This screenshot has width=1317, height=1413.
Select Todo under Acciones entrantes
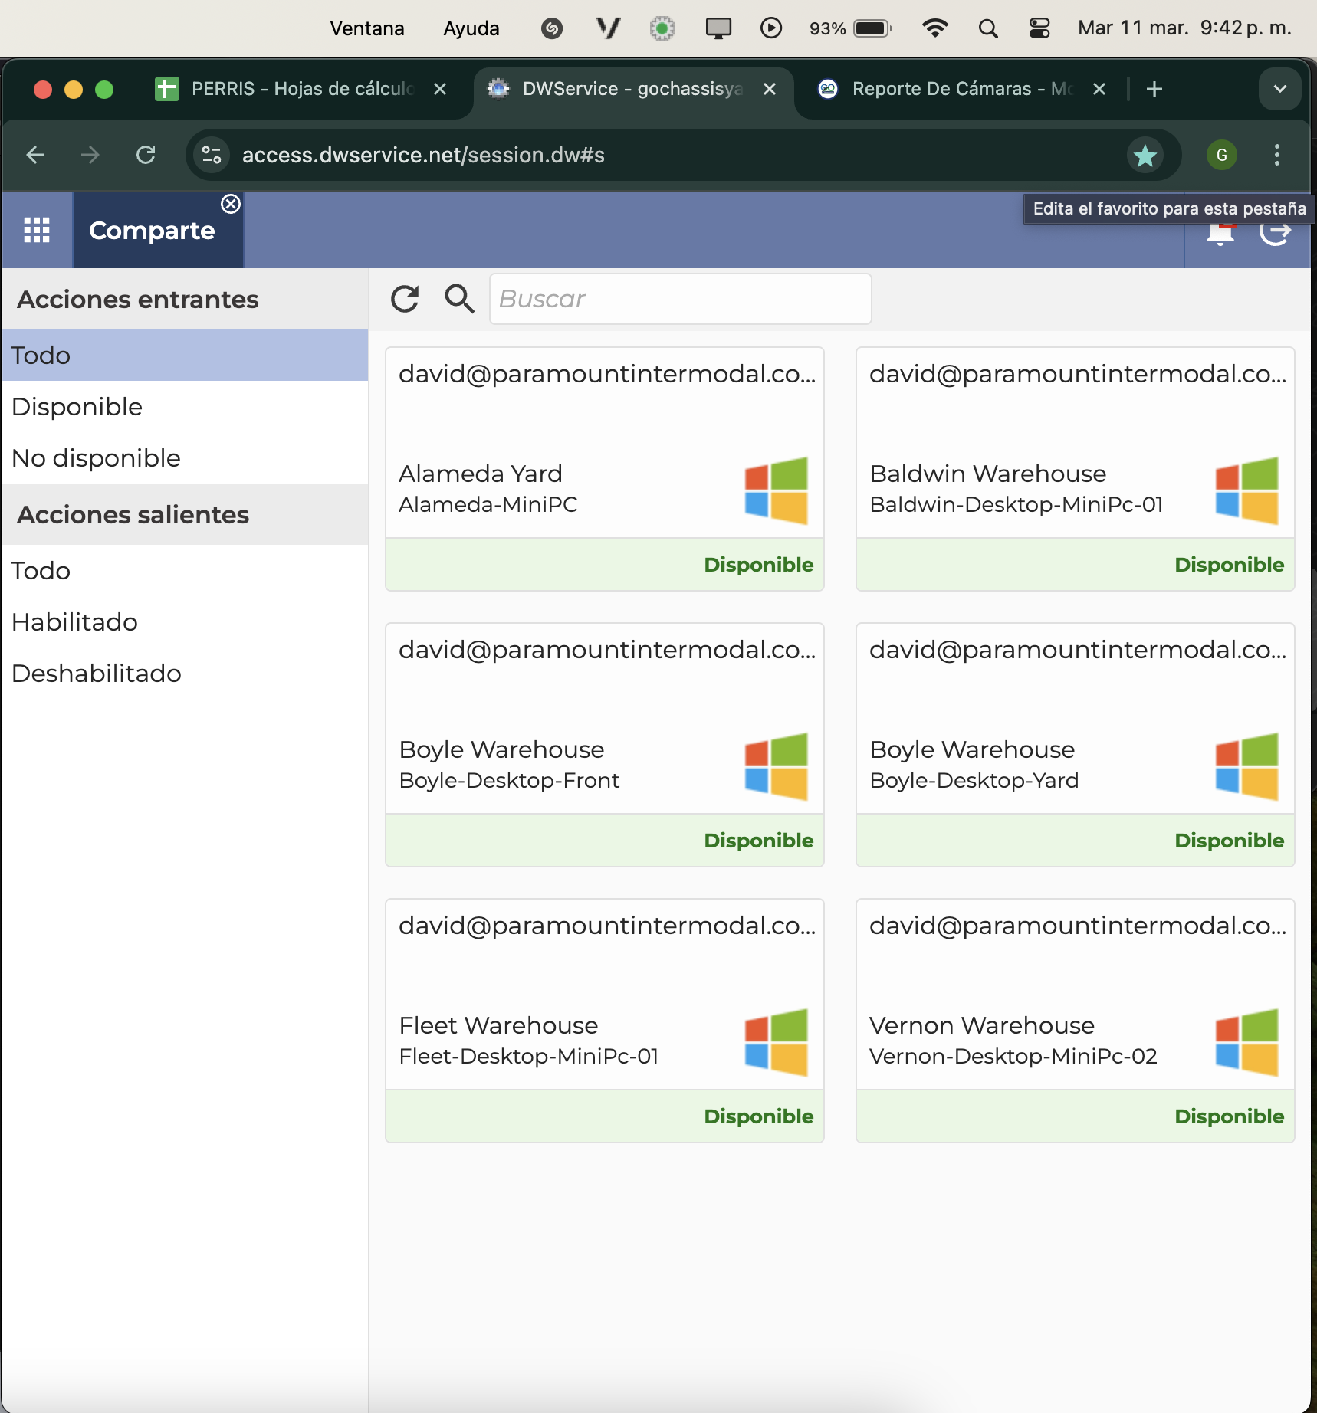pyautogui.click(x=185, y=356)
